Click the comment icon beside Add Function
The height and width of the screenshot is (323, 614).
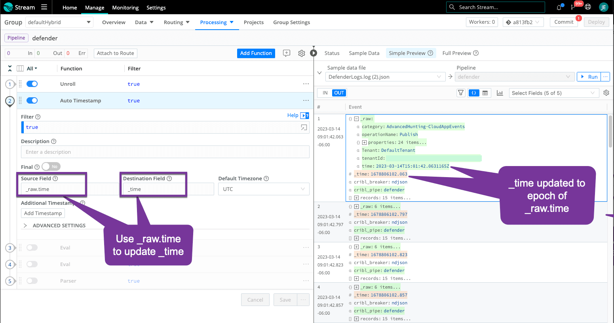pyautogui.click(x=287, y=53)
